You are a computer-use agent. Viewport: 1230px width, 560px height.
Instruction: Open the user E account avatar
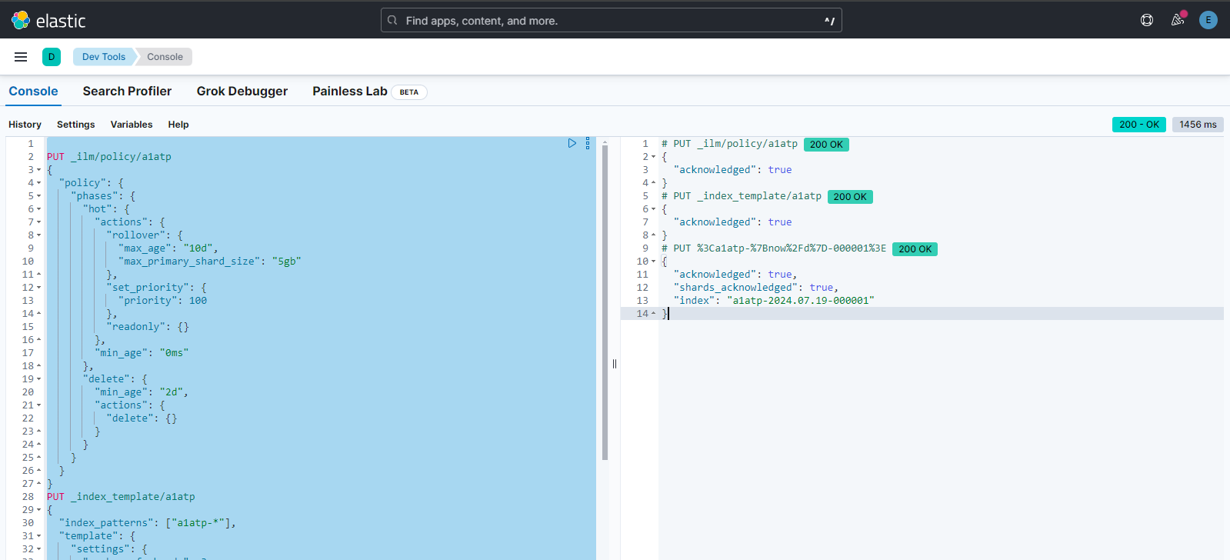1208,20
